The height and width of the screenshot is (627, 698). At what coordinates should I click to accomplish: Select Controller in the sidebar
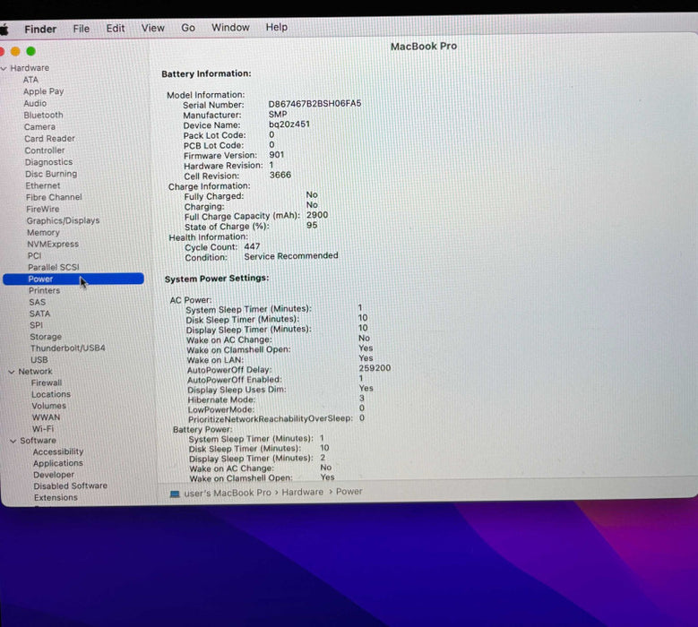(45, 150)
